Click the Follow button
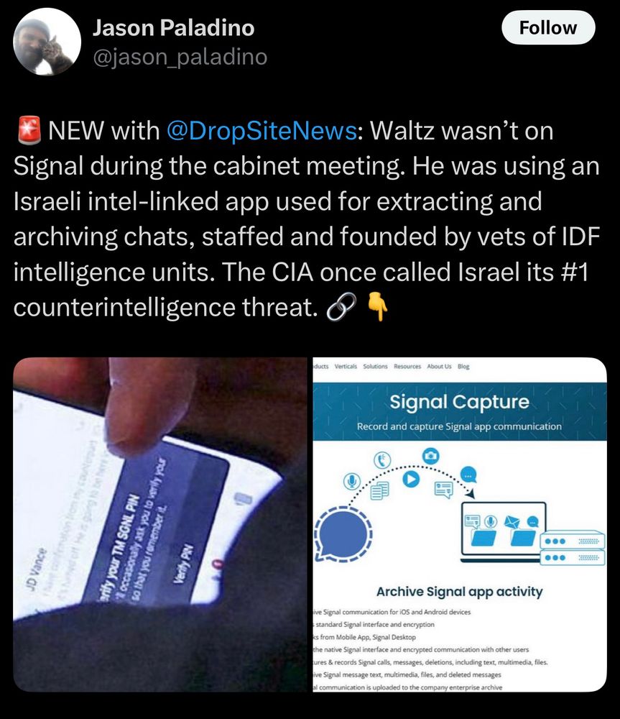The height and width of the screenshot is (719, 620). pos(548,27)
